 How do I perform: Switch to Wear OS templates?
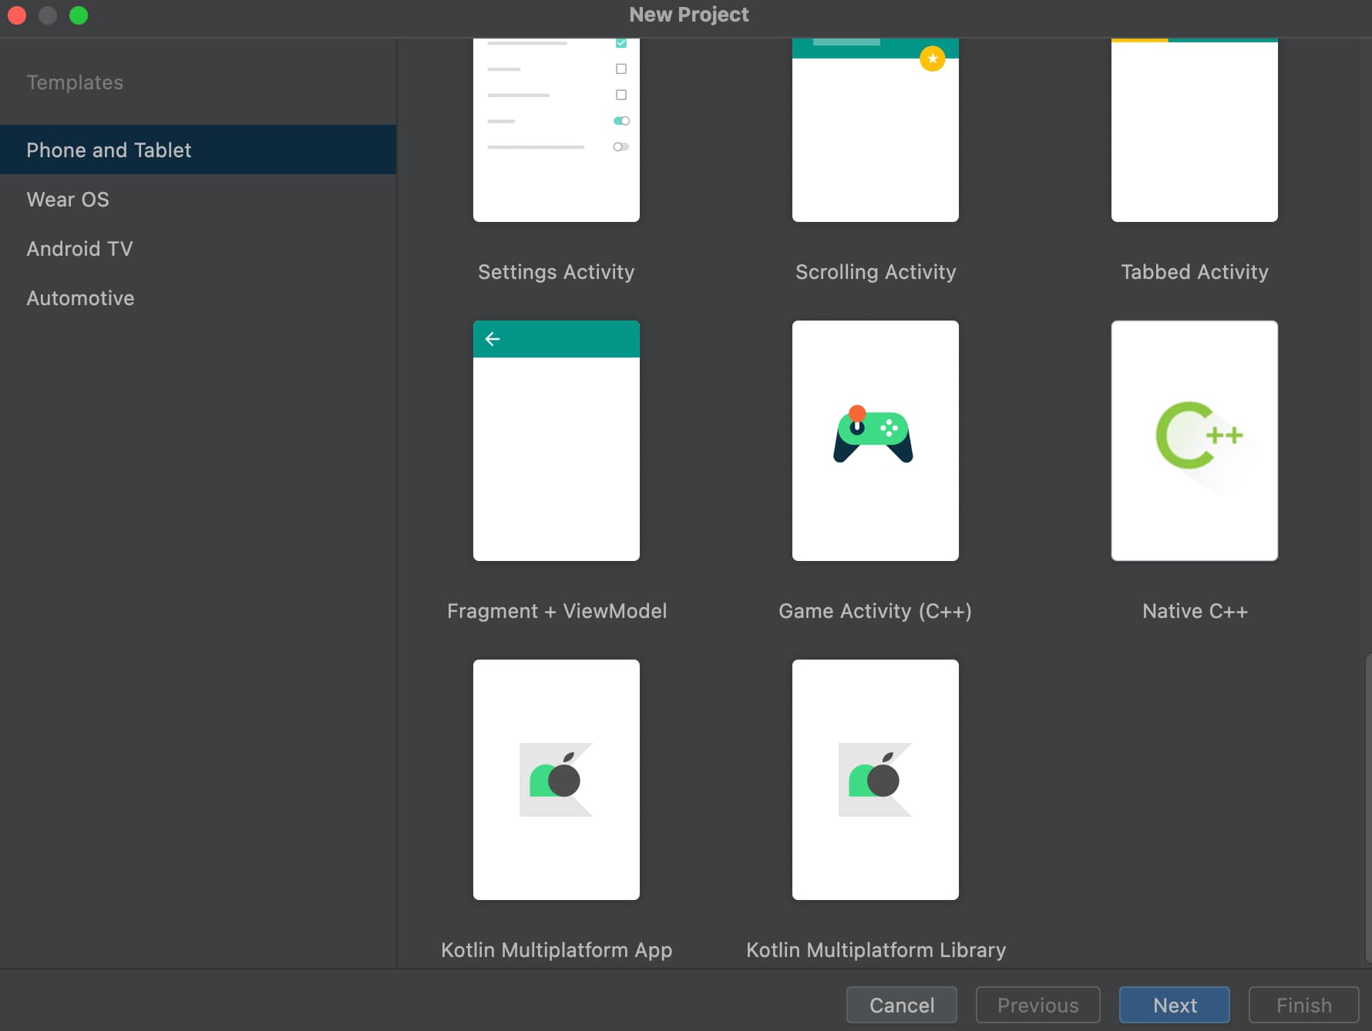(x=198, y=199)
